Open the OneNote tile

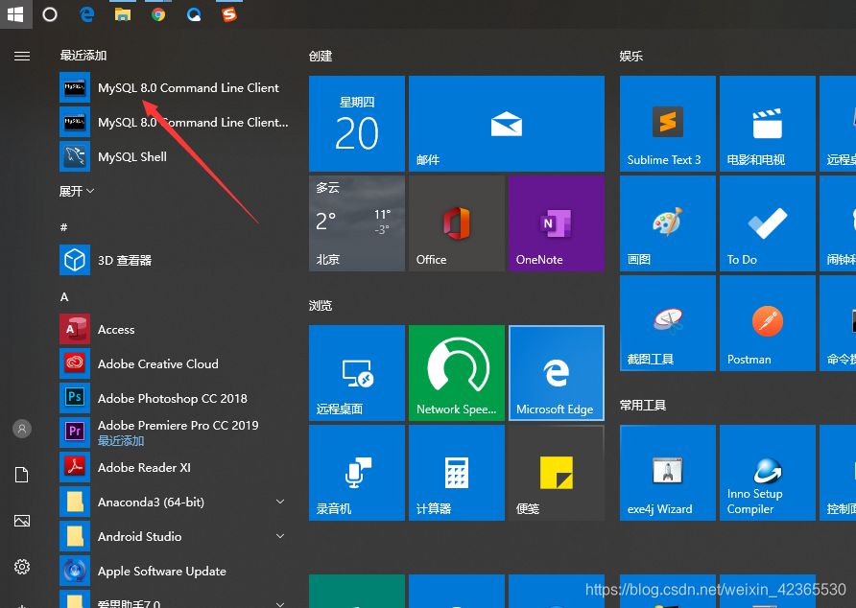[557, 223]
